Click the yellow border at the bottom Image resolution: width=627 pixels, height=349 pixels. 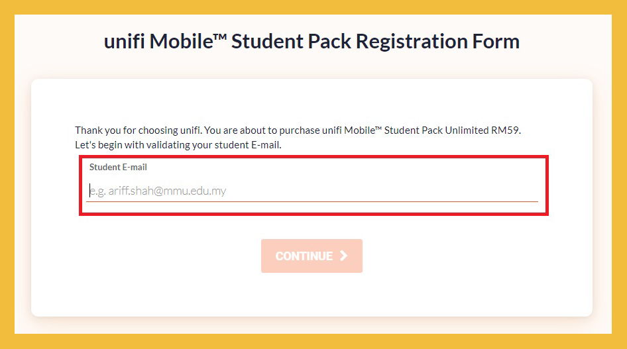click(x=313, y=342)
